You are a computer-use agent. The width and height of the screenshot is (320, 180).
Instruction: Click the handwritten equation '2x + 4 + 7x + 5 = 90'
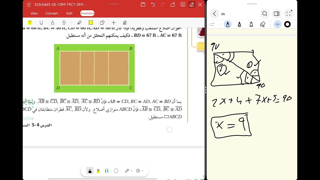(x=252, y=100)
